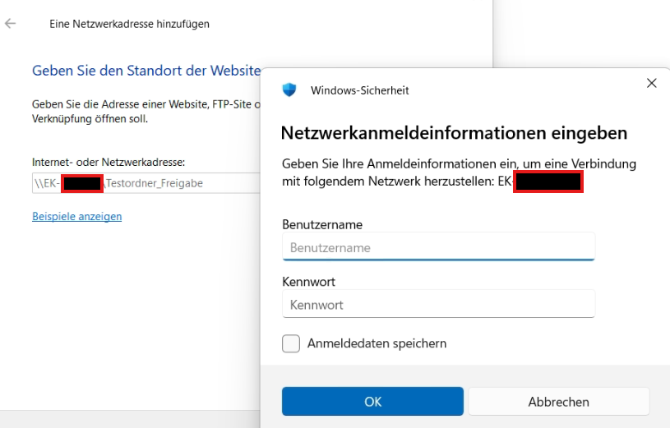The width and height of the screenshot is (670, 428).
Task: Click the Eine Netzwerkadresse hinzufügen title
Action: [129, 24]
